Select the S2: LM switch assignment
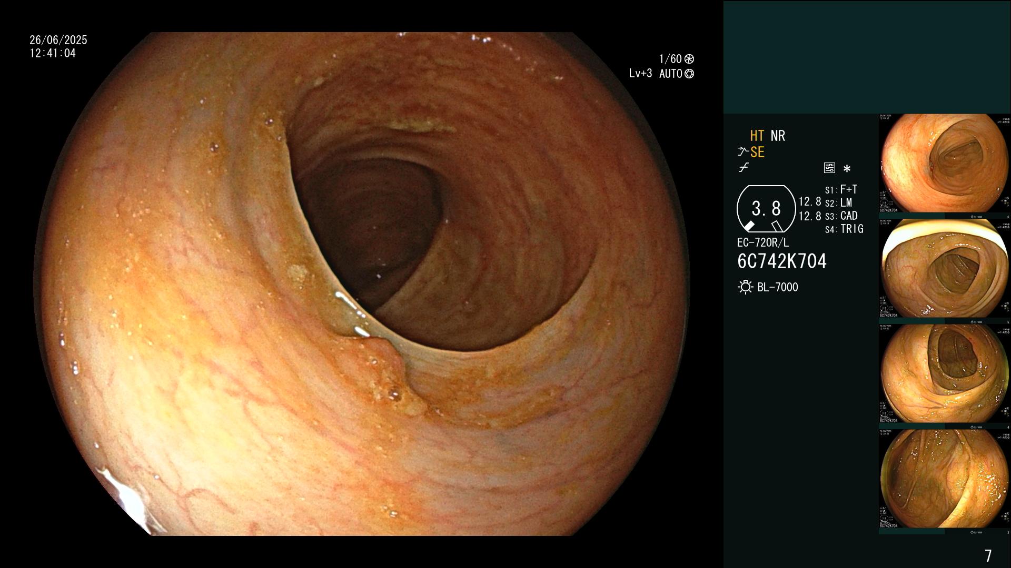This screenshot has height=568, width=1011. tap(838, 202)
